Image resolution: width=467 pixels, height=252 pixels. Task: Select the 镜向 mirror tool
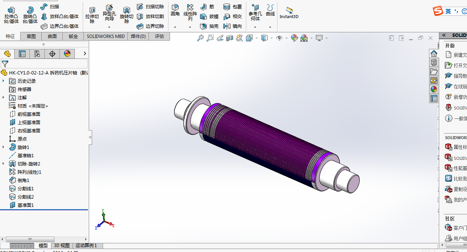232,26
